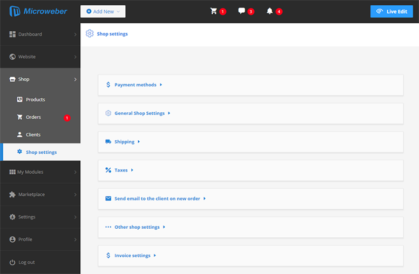This screenshot has height=274, width=419.
Task: Click the Microweber logo
Action: point(38,11)
